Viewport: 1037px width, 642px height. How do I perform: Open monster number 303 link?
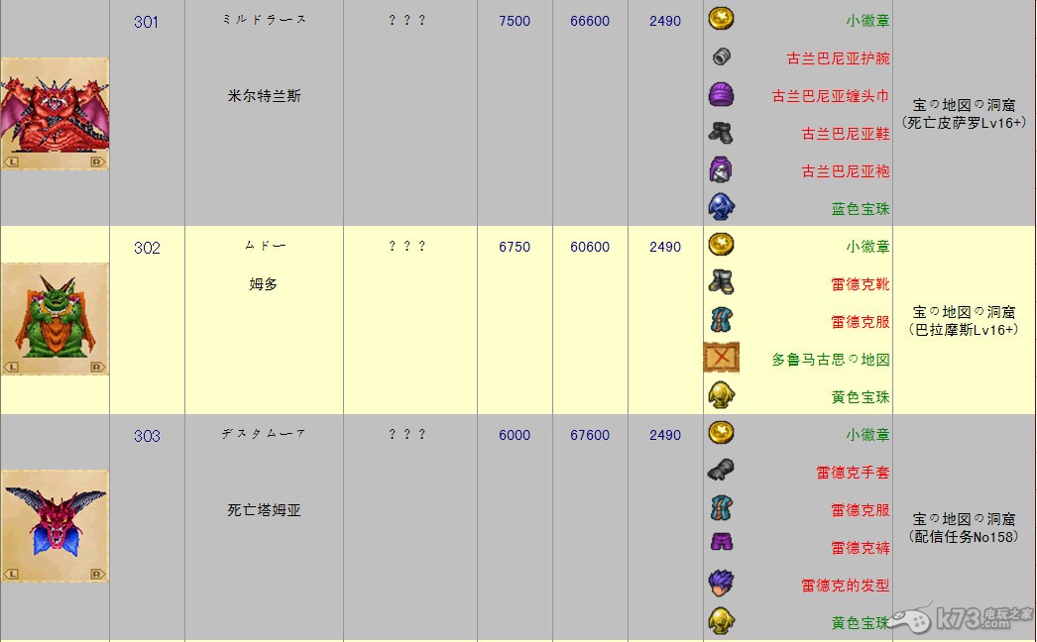[x=146, y=436]
